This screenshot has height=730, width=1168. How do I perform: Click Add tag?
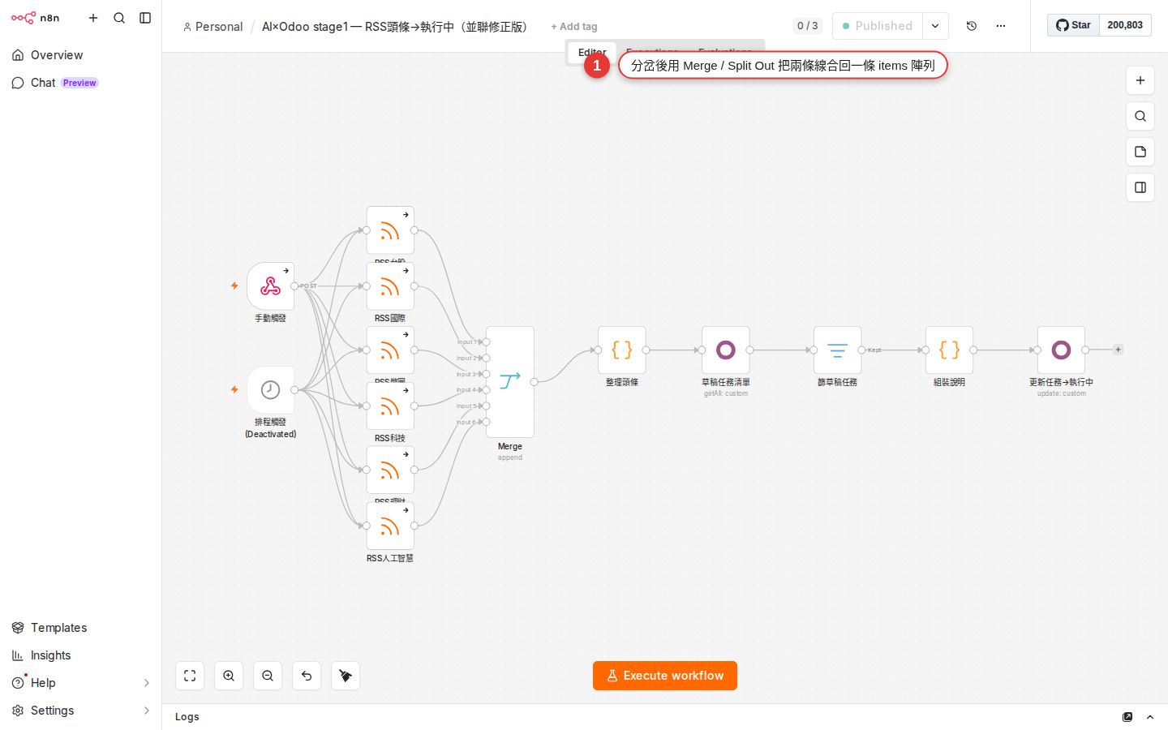point(574,27)
